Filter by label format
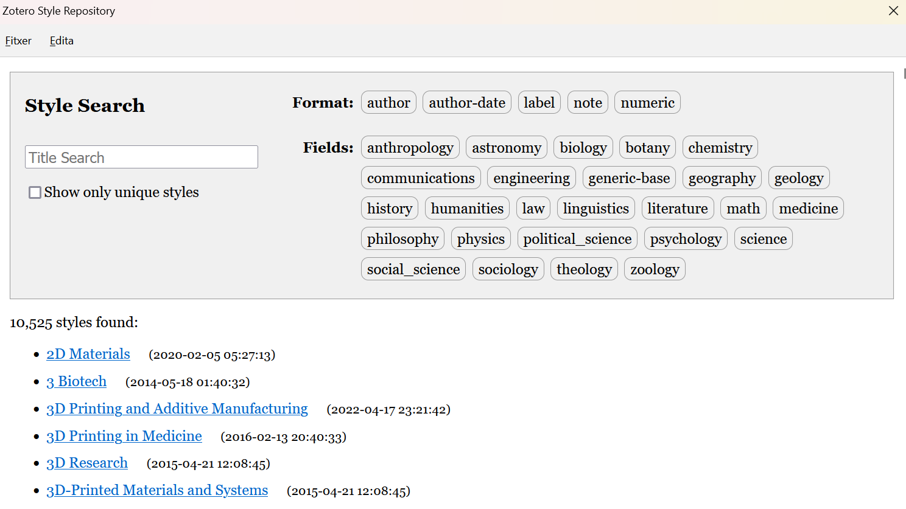 pyautogui.click(x=539, y=103)
